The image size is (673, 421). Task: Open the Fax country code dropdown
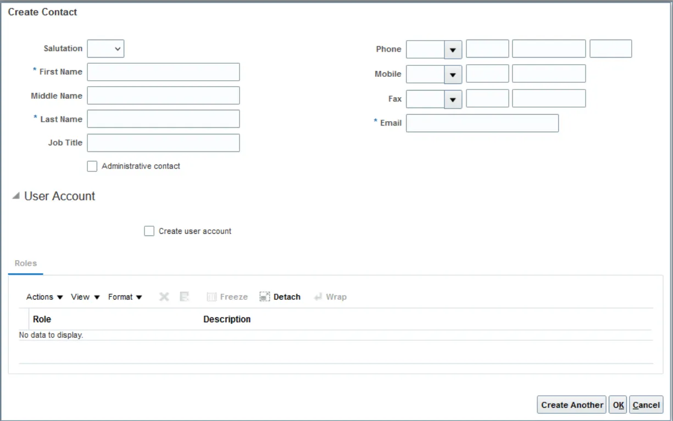453,99
